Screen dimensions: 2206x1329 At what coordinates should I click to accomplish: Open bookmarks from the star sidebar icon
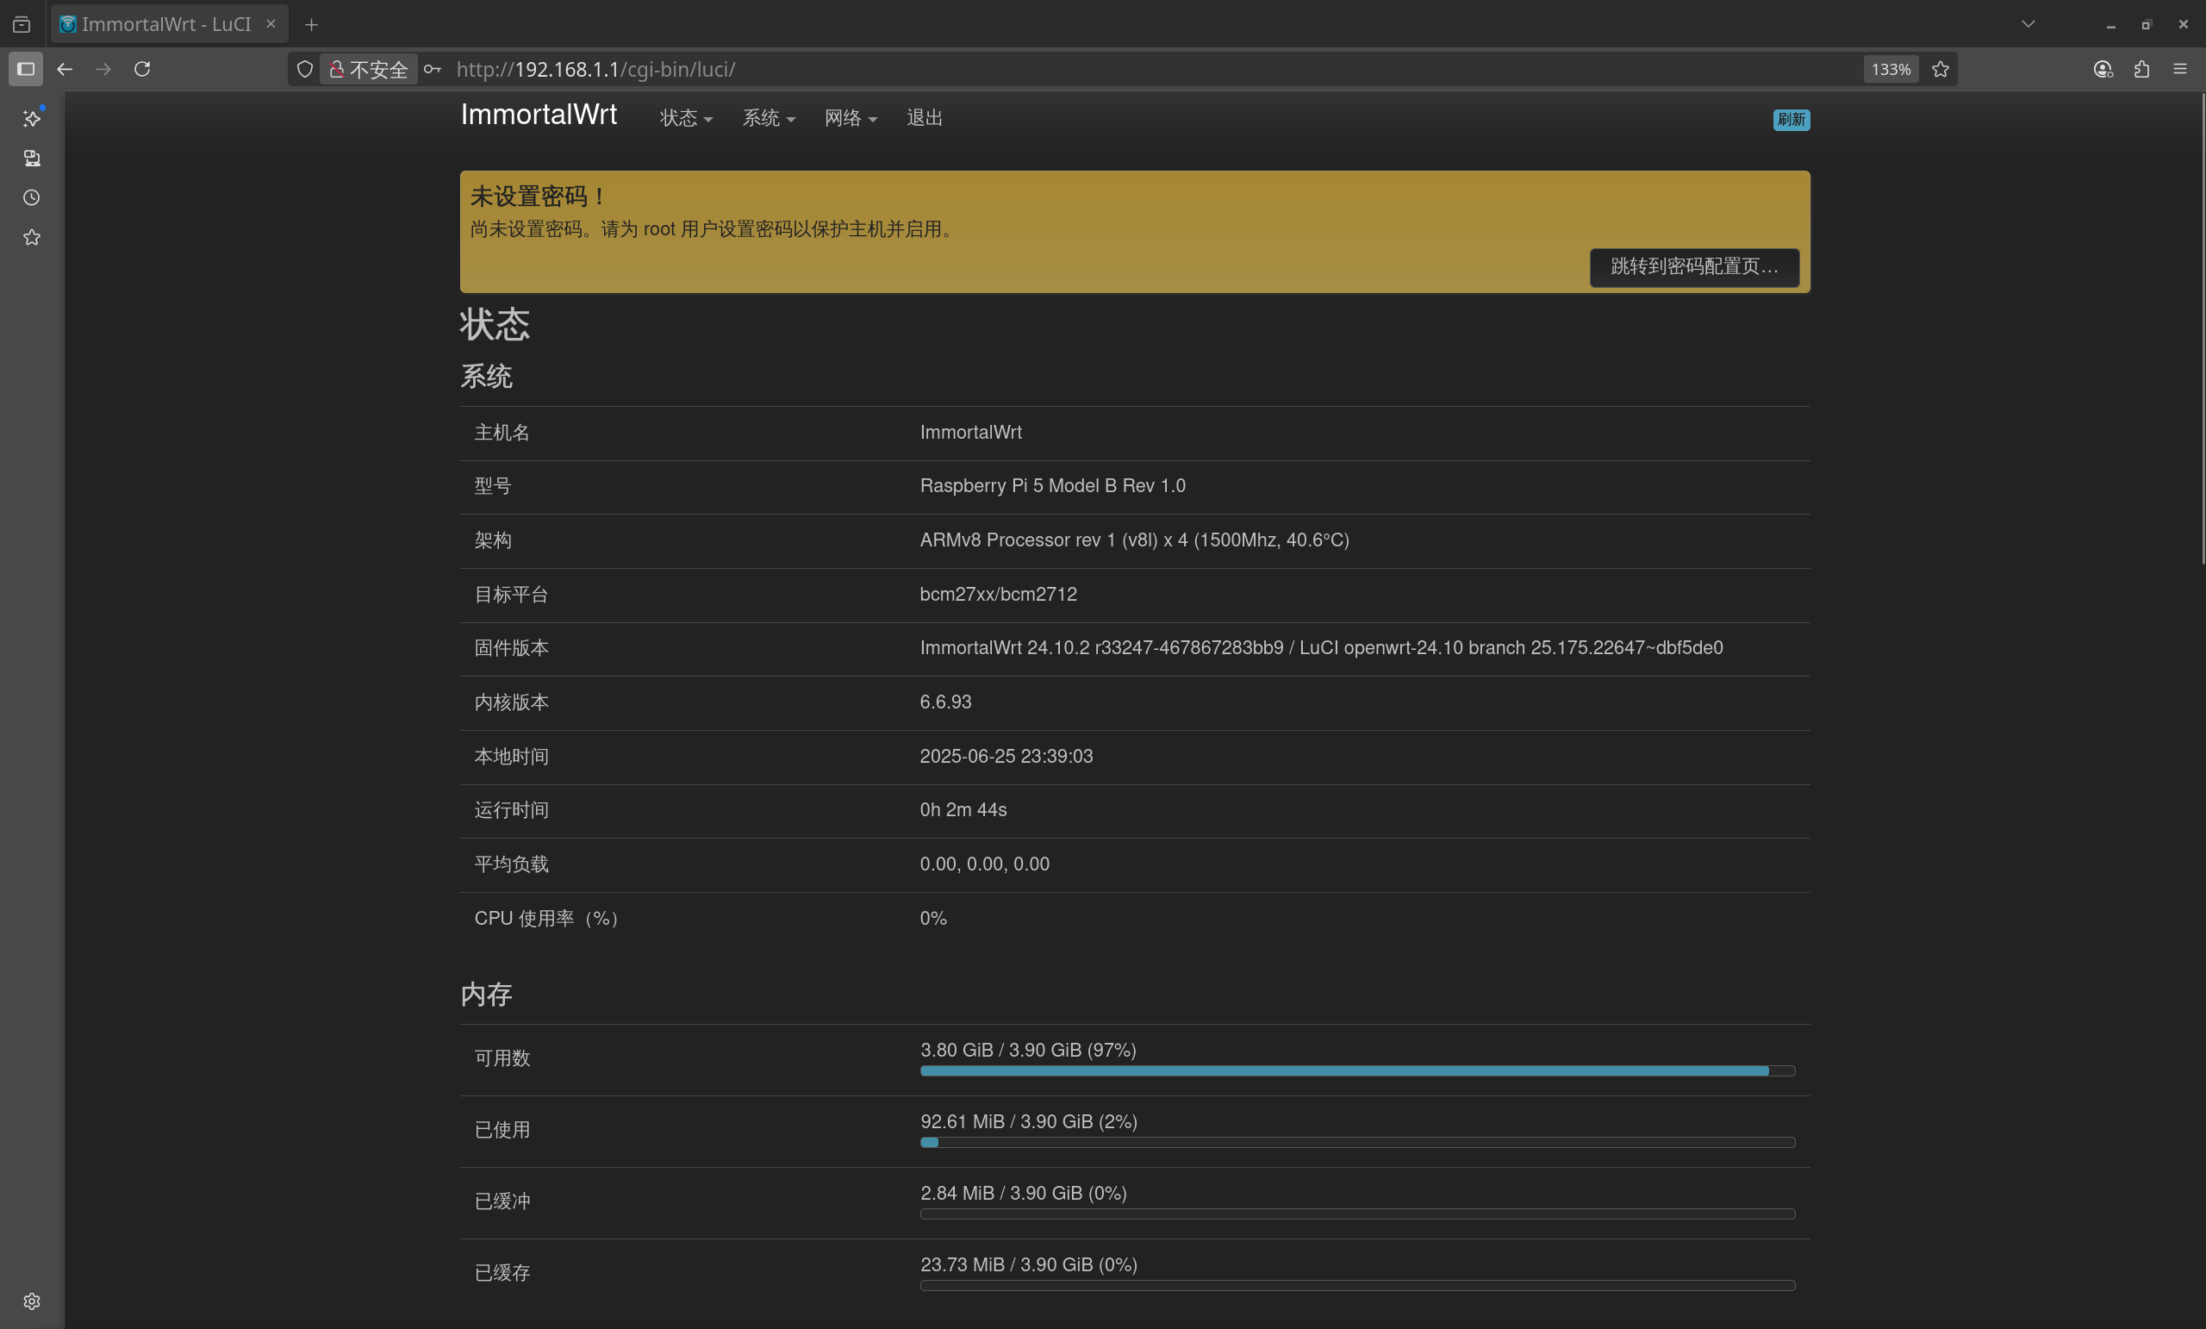(32, 236)
